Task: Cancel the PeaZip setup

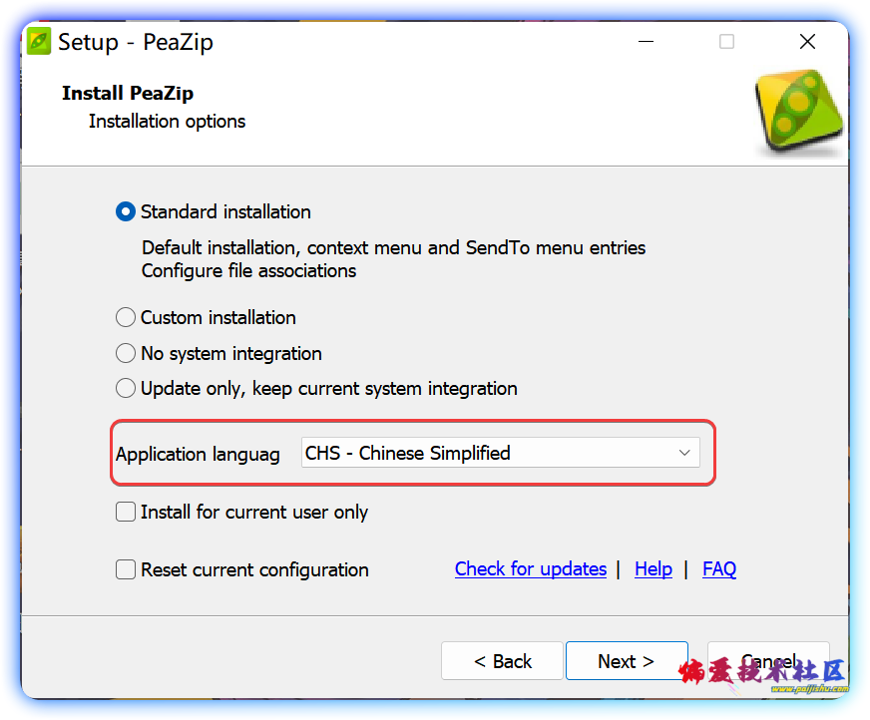Action: [768, 660]
